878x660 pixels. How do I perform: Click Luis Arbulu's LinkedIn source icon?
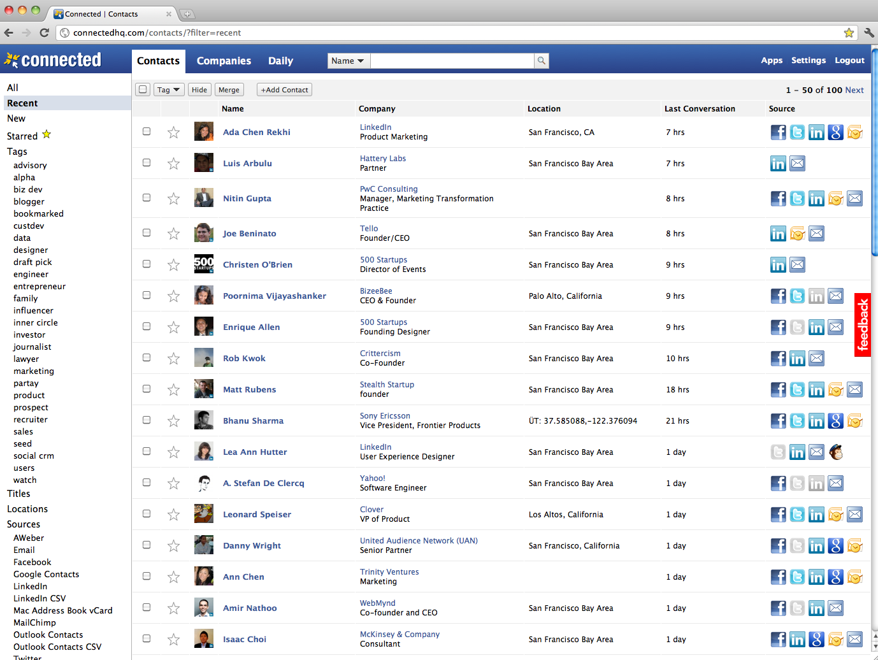point(778,163)
